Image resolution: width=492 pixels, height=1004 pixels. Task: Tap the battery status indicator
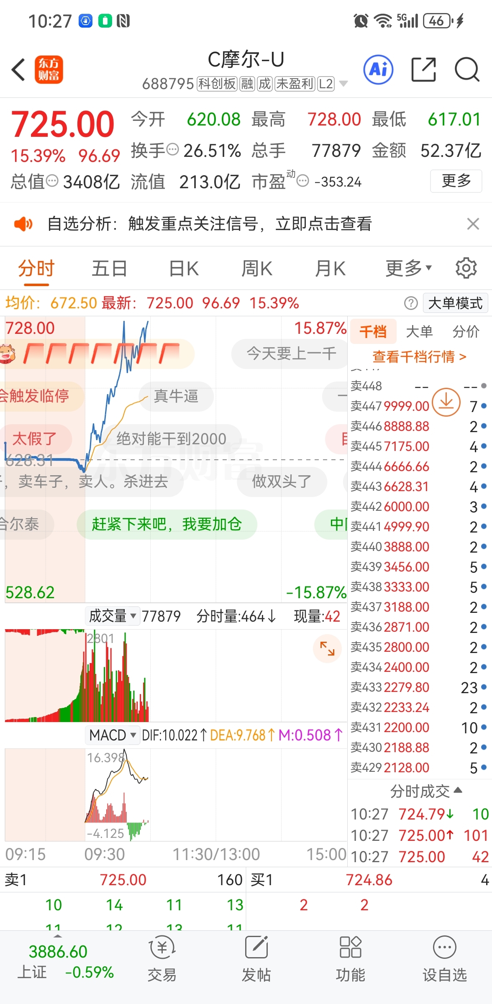438,20
